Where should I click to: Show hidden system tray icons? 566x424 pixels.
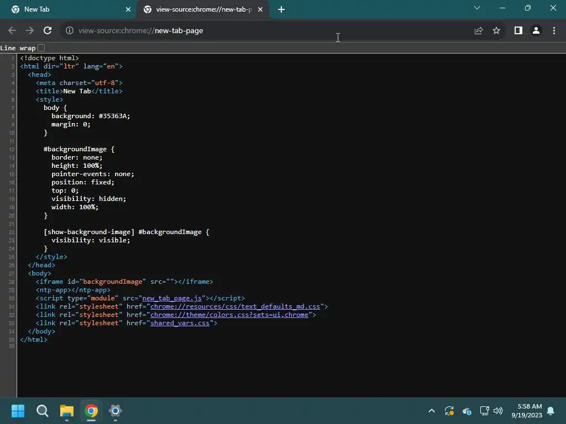pos(431,411)
